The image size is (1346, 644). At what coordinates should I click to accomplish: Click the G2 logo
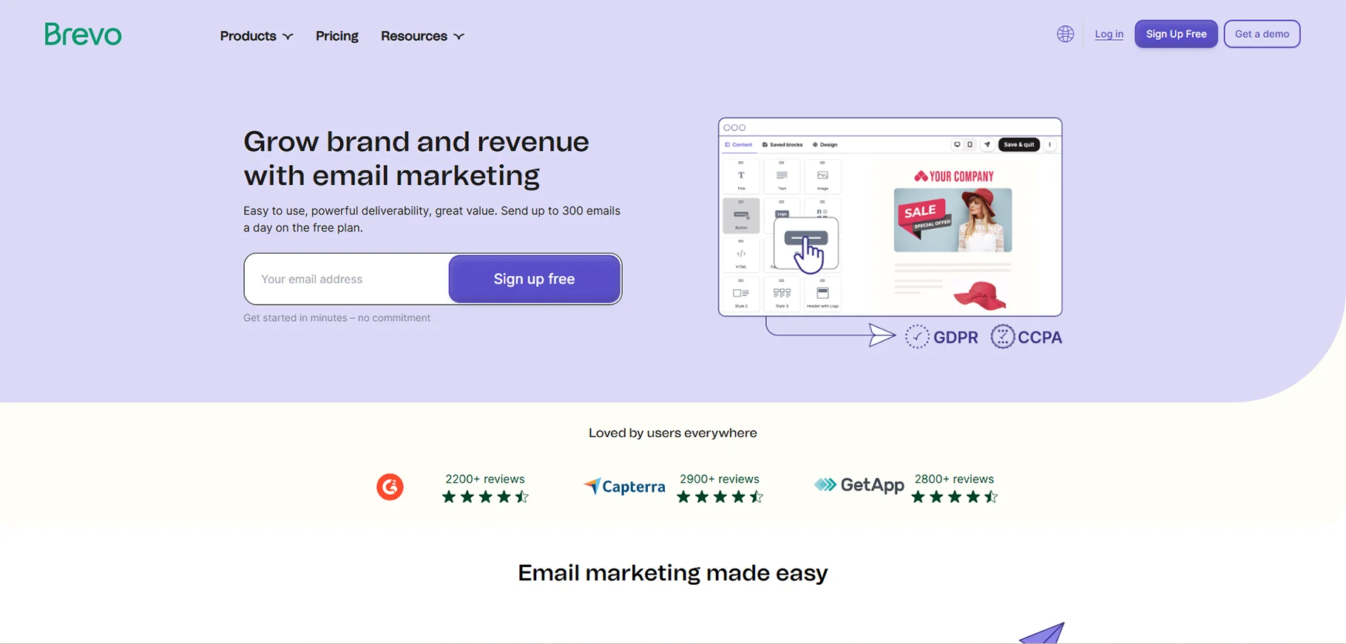[x=390, y=487]
